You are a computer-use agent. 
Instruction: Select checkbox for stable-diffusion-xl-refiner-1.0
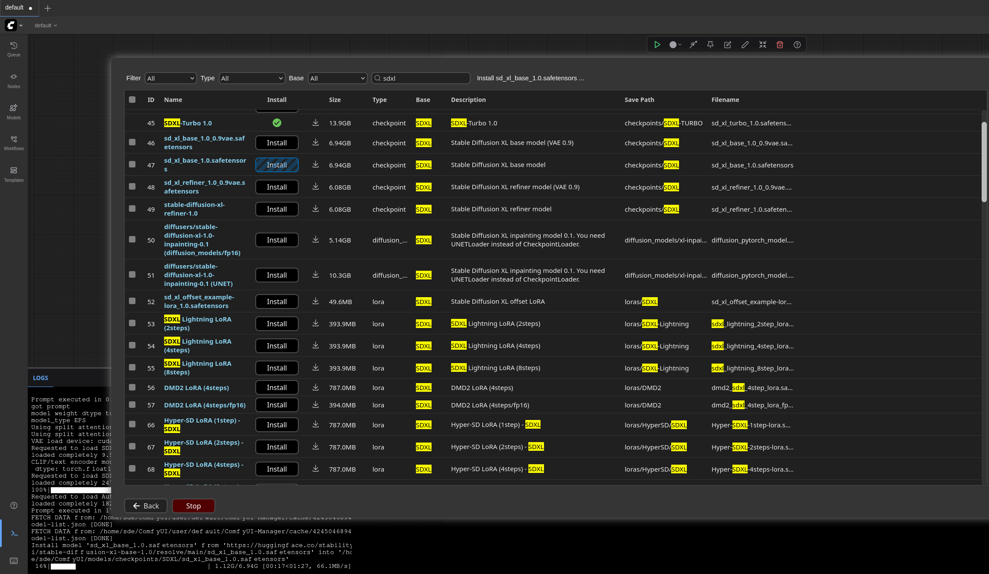click(132, 208)
